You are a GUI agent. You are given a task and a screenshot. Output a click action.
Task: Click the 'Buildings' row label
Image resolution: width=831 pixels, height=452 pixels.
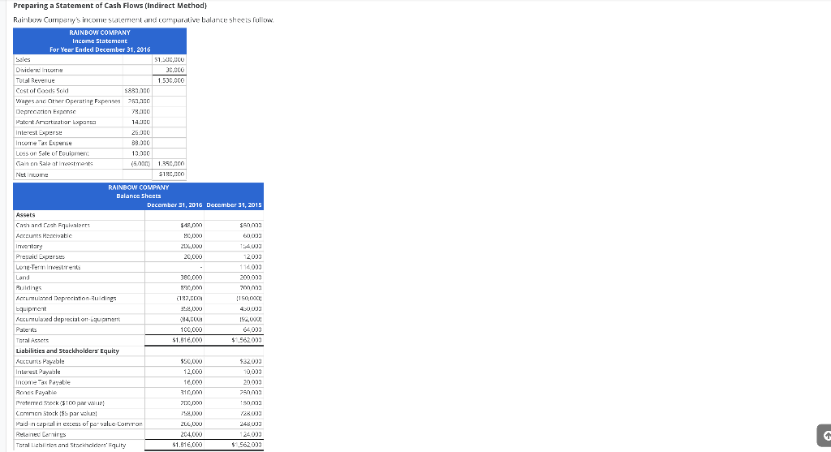pyautogui.click(x=28, y=288)
